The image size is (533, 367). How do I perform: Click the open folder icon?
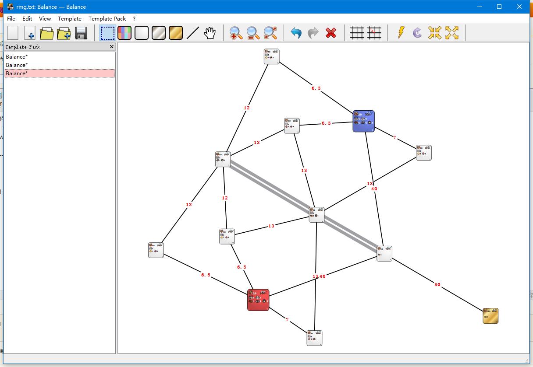coord(46,33)
